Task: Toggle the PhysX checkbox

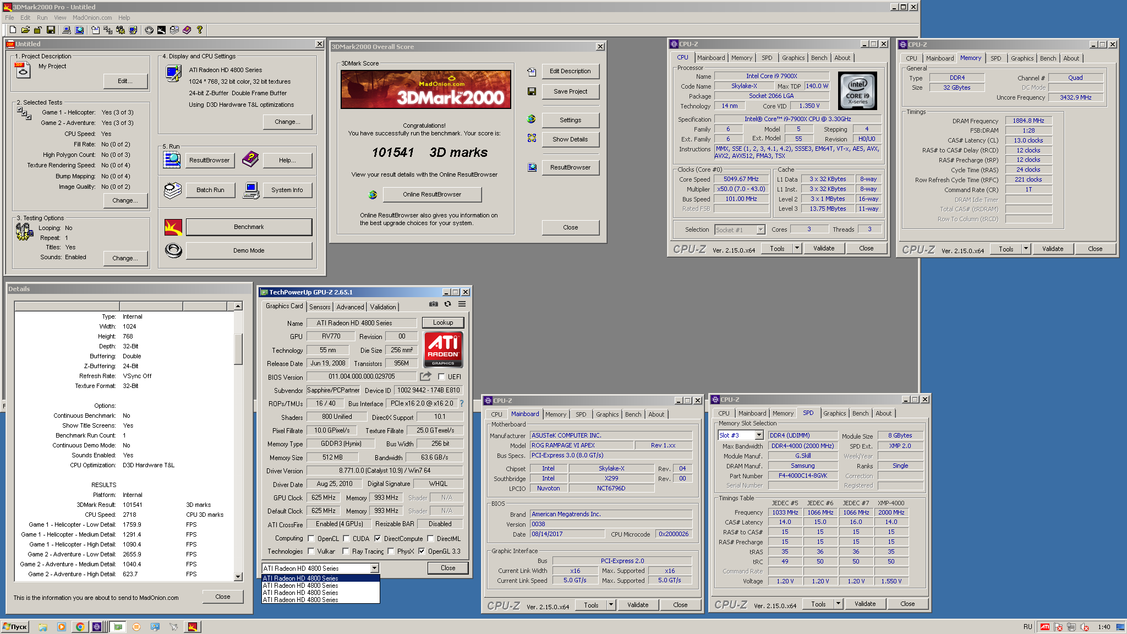Action: click(391, 551)
